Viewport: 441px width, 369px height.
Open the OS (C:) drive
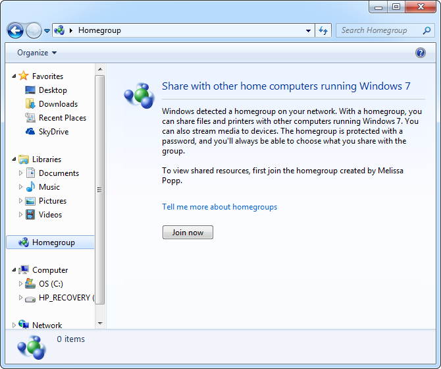click(51, 284)
